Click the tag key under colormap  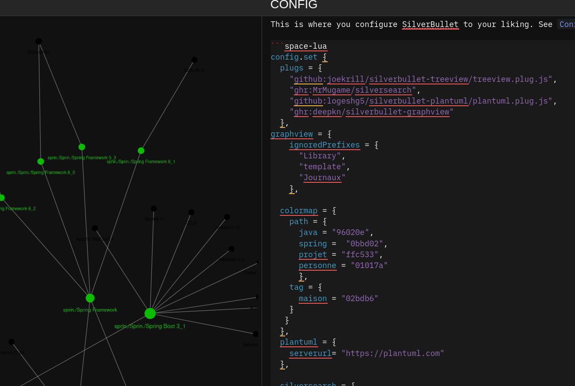coord(296,287)
